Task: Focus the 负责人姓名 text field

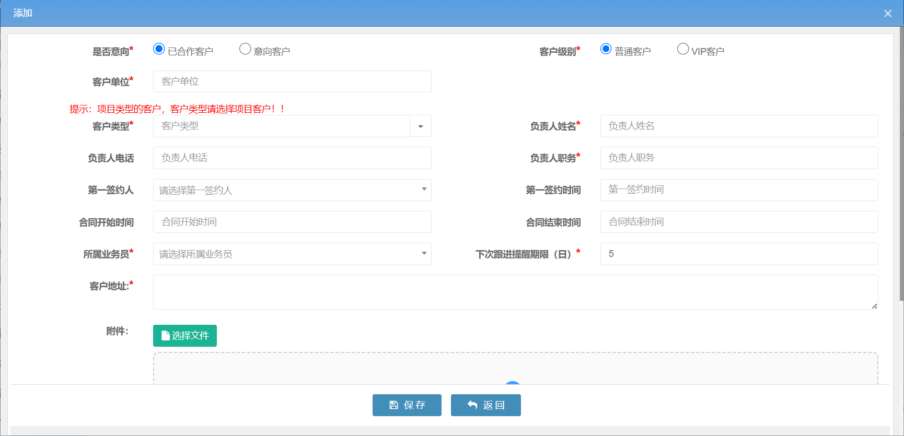Action: point(739,126)
